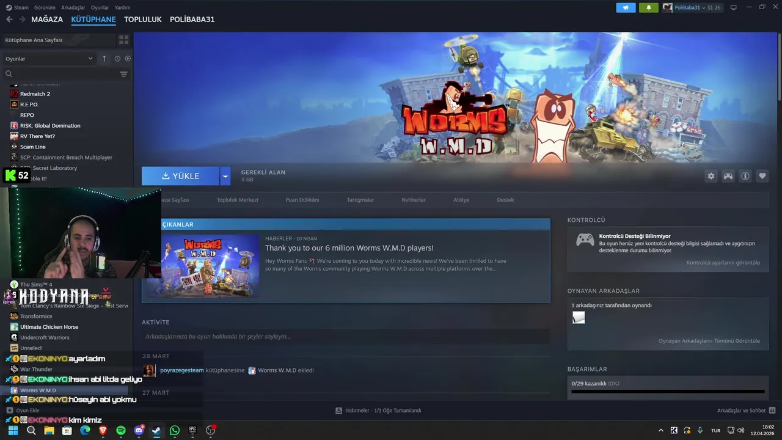Screen dimensions: 782x440
Task: Open Brave browser from the taskbar
Action: [103, 430]
